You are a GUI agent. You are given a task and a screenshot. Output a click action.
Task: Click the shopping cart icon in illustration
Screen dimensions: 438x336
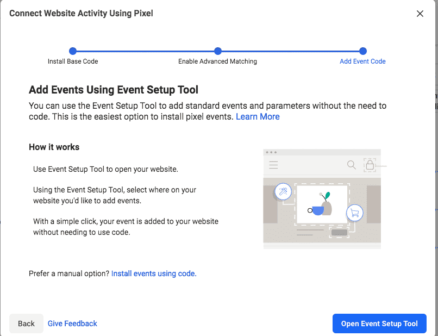[x=354, y=213]
